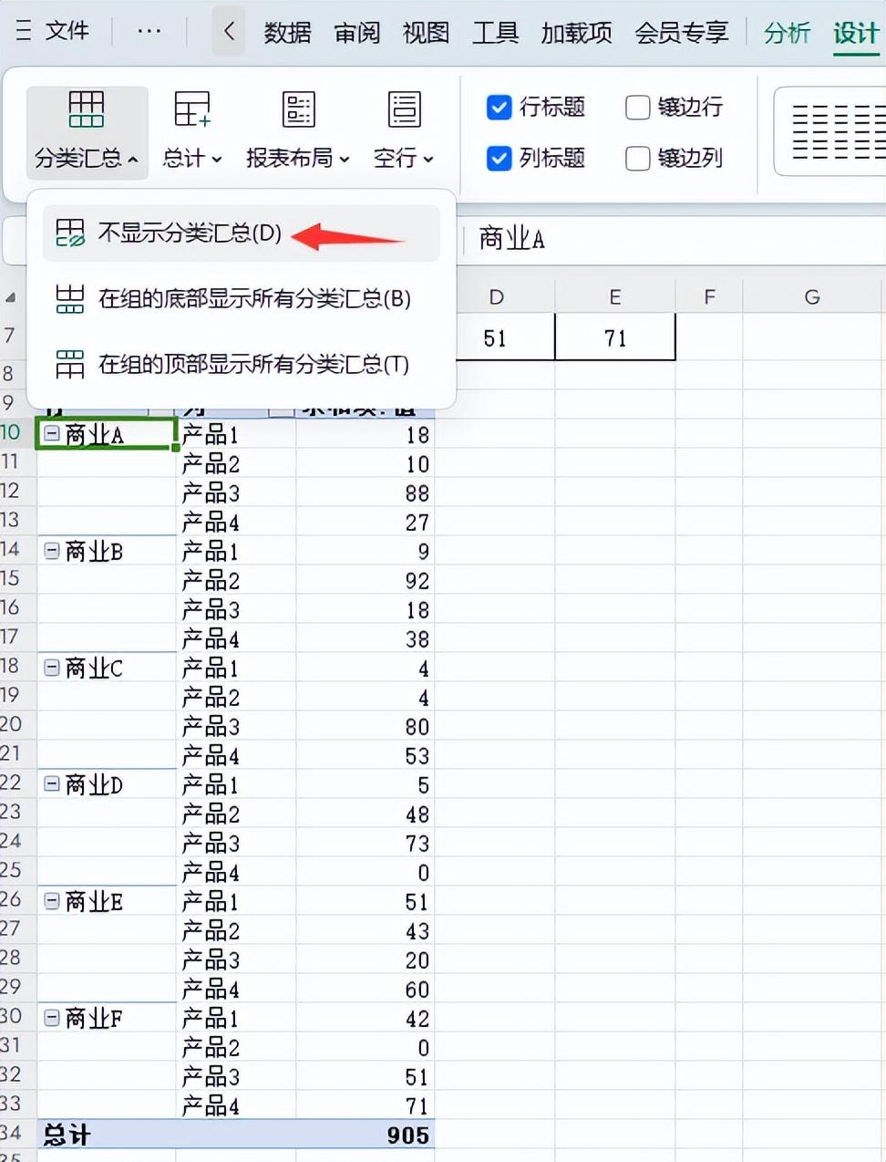Switch to the 分析 tab
Screen dimensions: 886x1162
pos(787,33)
